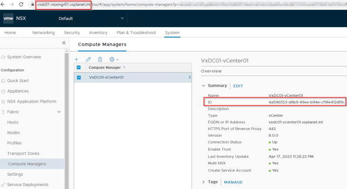Collapse the Fabric menu chevron
Viewport: 347px width, 189px height.
(x=59, y=112)
